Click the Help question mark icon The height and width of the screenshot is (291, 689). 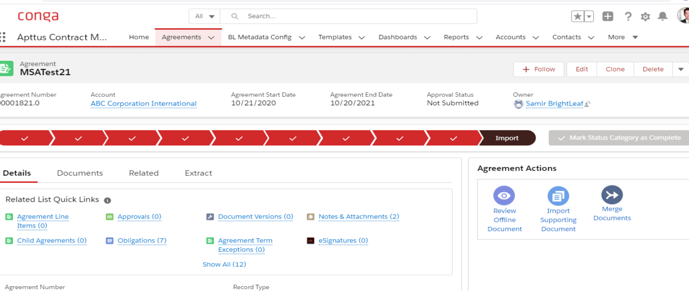point(628,16)
